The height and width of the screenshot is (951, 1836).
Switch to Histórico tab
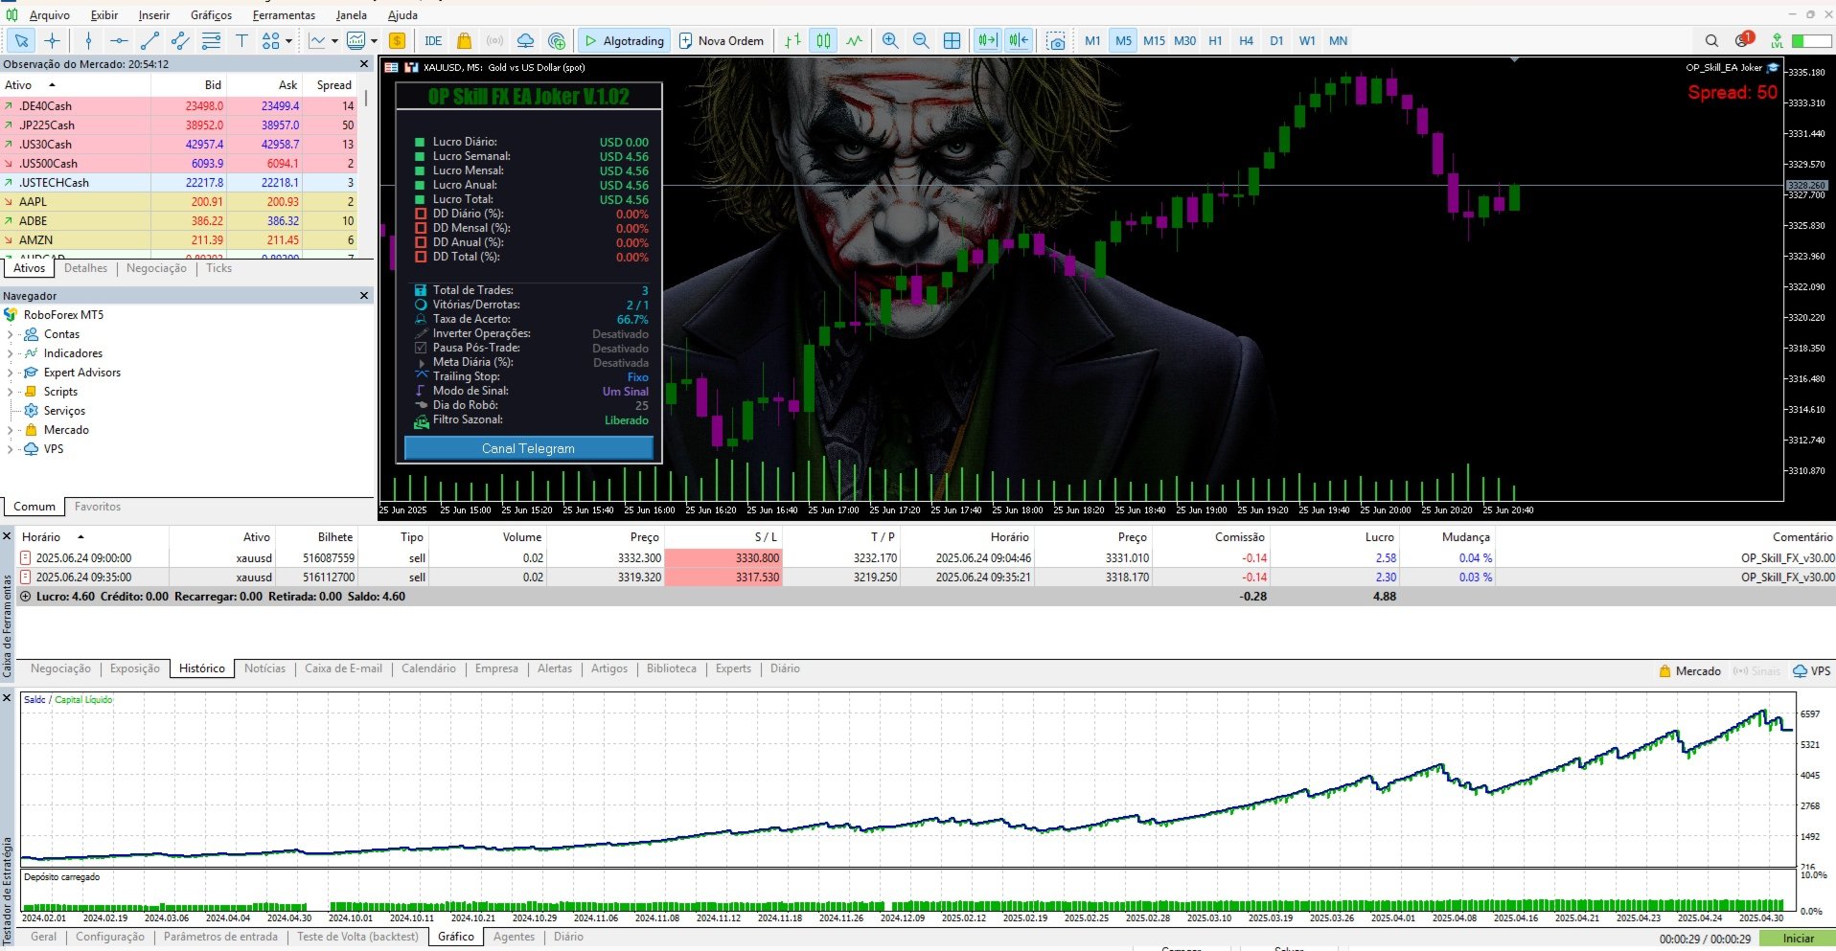(x=202, y=668)
